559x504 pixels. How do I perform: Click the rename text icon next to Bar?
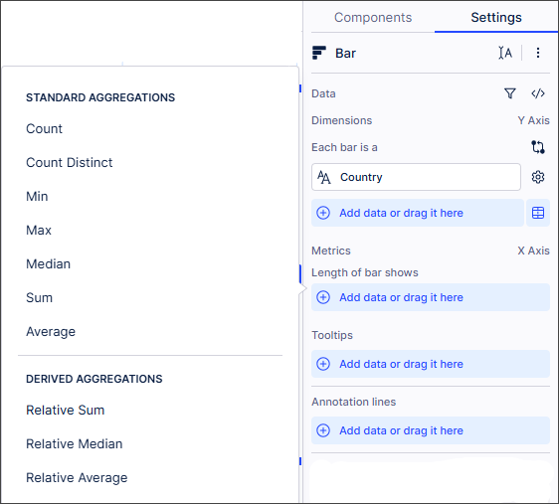point(505,53)
